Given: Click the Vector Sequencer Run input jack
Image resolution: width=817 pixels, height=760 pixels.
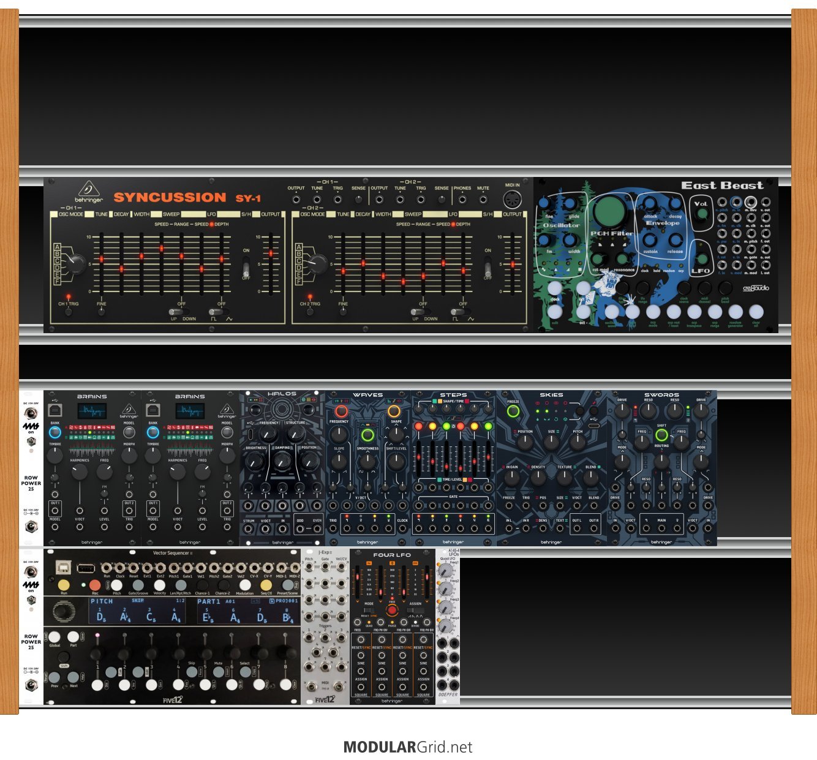Looking at the screenshot, I should tap(107, 568).
